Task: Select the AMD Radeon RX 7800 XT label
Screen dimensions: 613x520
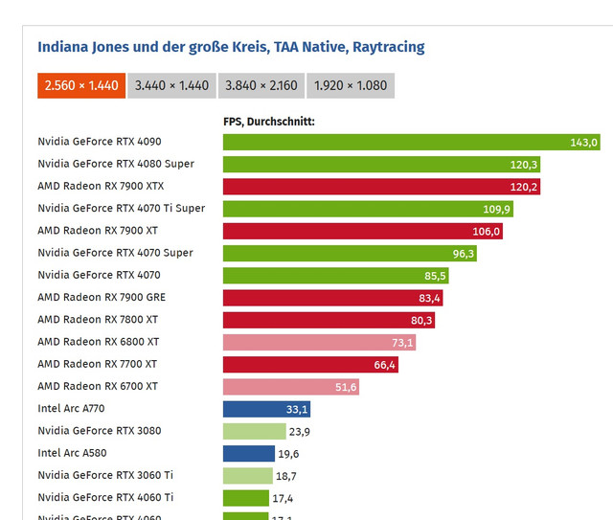Action: point(98,320)
